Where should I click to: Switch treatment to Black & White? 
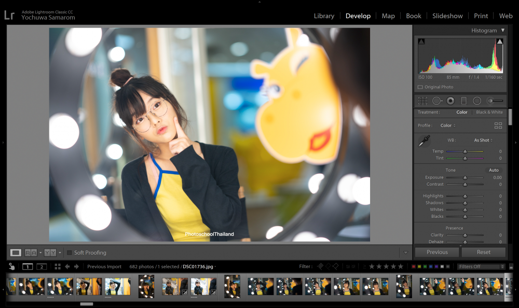[489, 112]
